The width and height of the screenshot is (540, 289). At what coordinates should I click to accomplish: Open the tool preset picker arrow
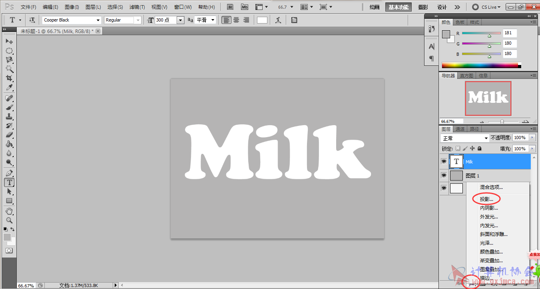click(x=20, y=20)
